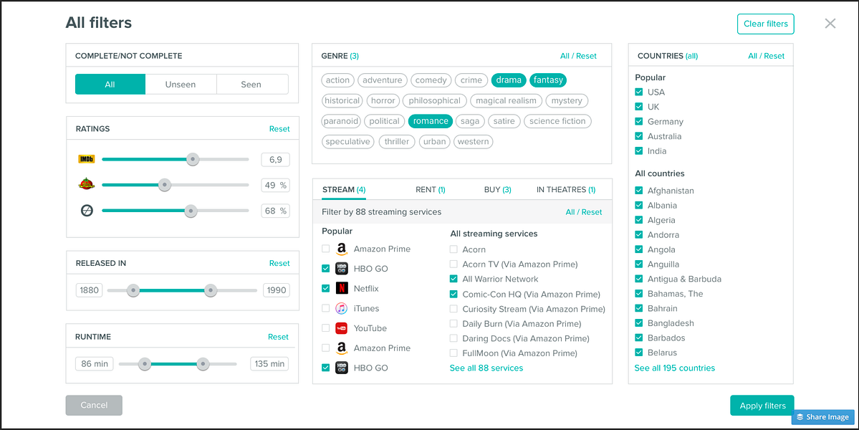
Task: Select the science fiction genre tag
Action: pyautogui.click(x=557, y=121)
